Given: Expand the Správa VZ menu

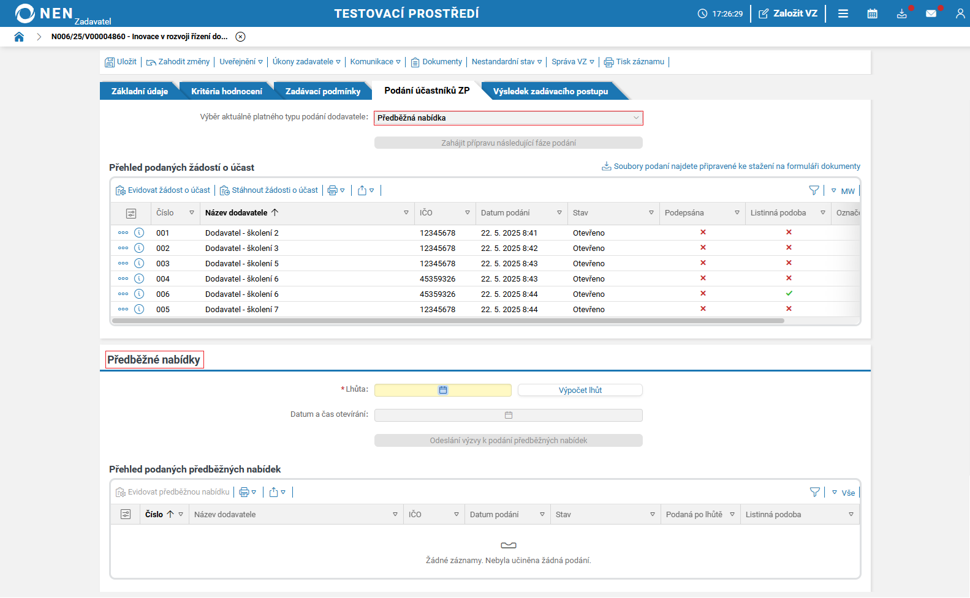Looking at the screenshot, I should pyautogui.click(x=573, y=62).
